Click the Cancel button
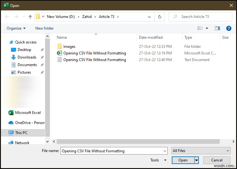This screenshot has width=237, height=169. coord(217,160)
